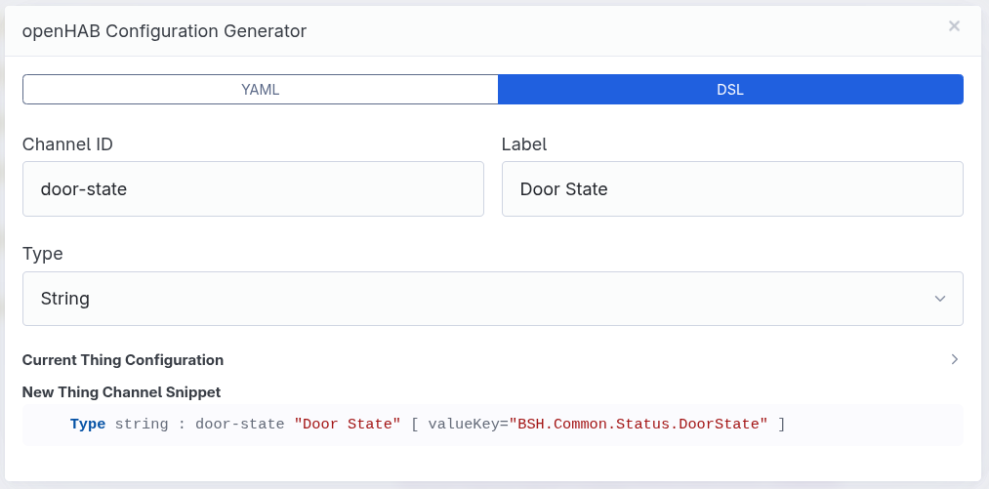Click the Channel ID field label

click(67, 144)
